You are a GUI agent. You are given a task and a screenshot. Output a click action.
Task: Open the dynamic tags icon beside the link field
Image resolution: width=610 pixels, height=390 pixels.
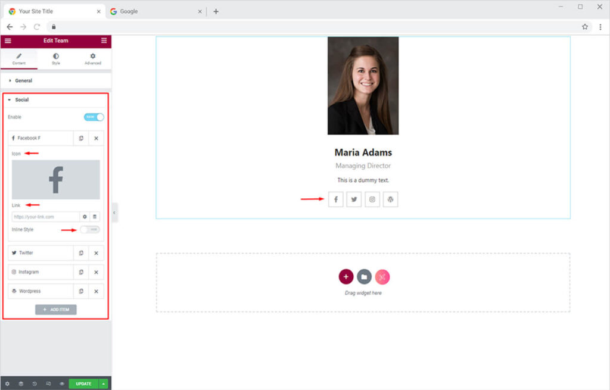pyautogui.click(x=95, y=217)
